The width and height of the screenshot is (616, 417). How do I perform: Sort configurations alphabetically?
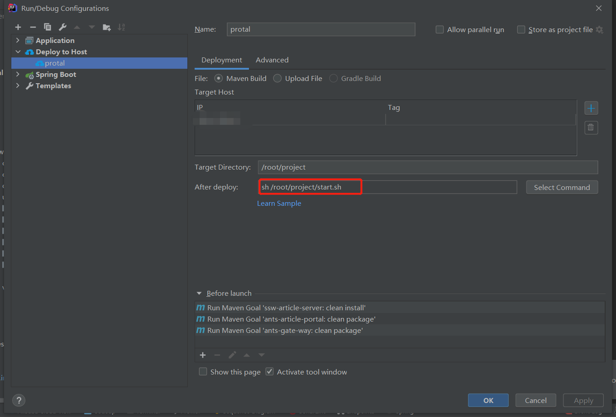121,27
